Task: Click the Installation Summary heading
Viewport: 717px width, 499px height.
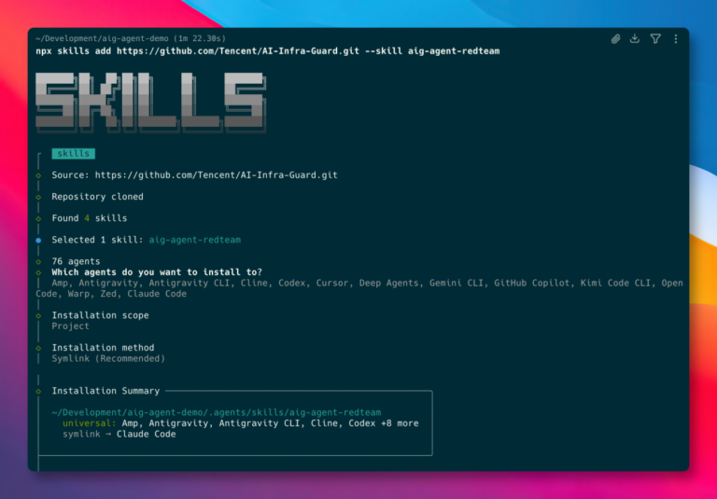Action: point(105,391)
